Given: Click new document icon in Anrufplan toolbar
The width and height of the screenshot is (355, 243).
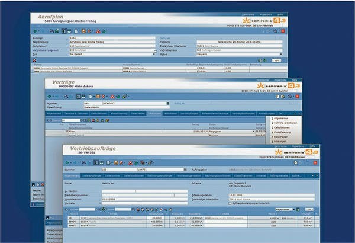Looking at the screenshot, I should pos(76,31).
